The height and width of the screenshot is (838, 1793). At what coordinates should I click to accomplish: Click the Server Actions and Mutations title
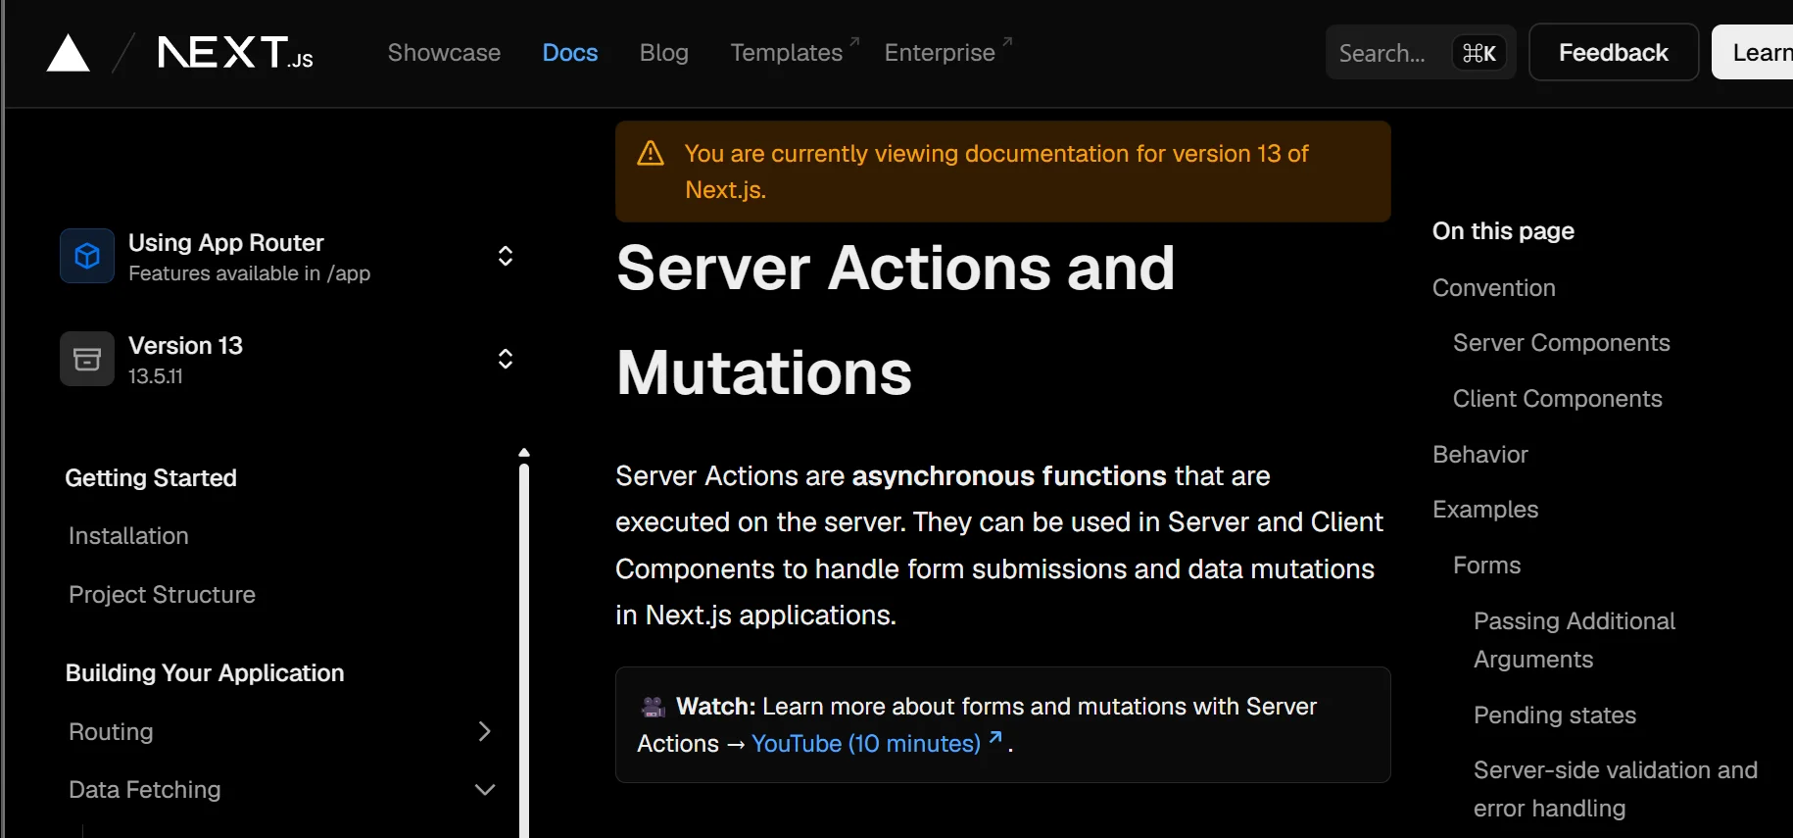[x=895, y=320]
